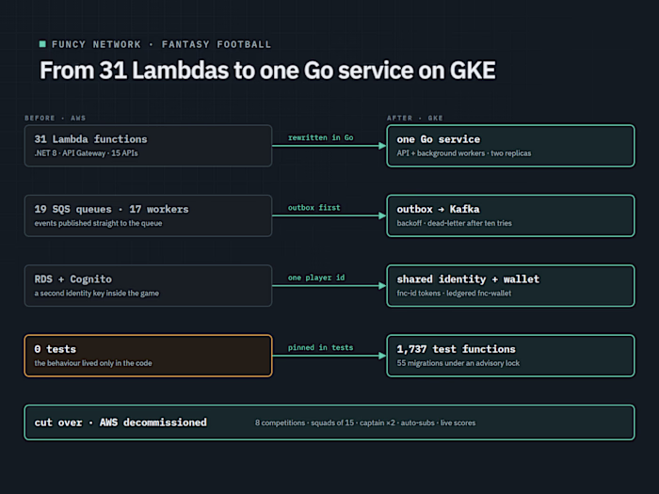Select the 'outbox → Kafka' heading

tap(438, 209)
